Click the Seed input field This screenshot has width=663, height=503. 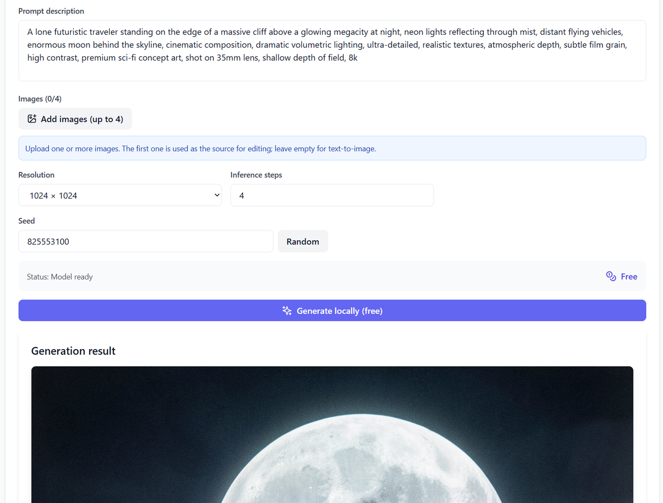pyautogui.click(x=146, y=241)
